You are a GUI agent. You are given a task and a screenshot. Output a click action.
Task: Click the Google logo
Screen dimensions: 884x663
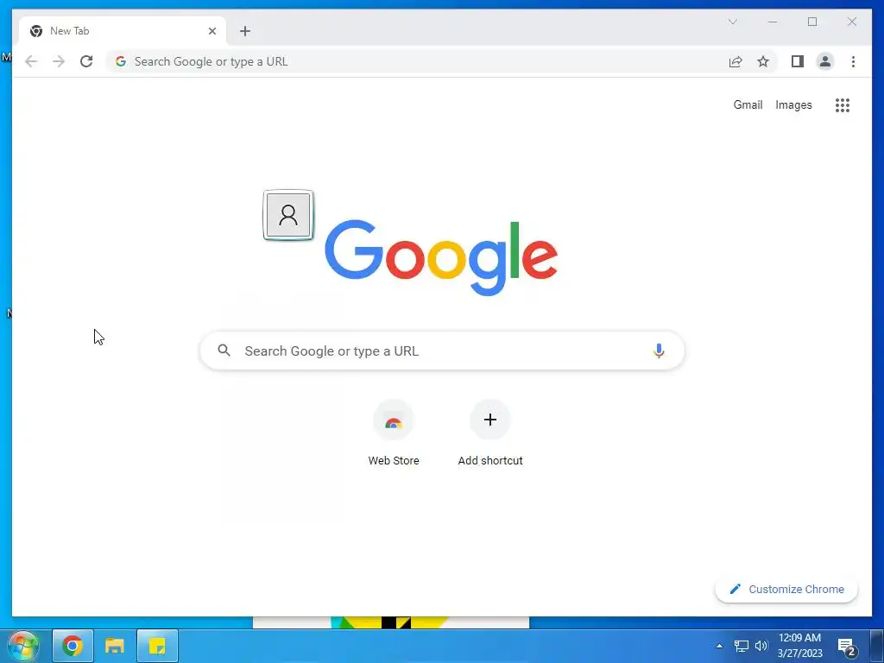click(x=441, y=257)
